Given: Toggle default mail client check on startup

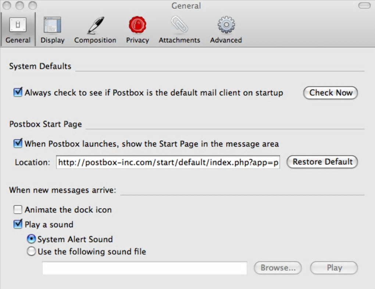Looking at the screenshot, I should pyautogui.click(x=18, y=92).
